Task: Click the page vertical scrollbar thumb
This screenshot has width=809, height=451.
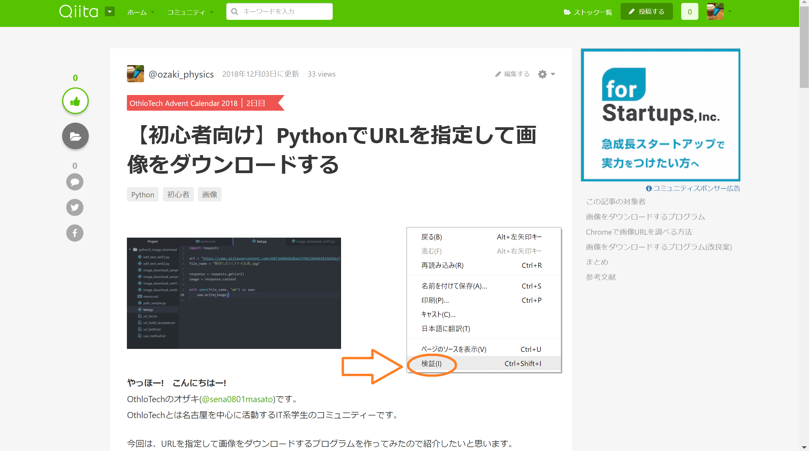Action: point(804,47)
